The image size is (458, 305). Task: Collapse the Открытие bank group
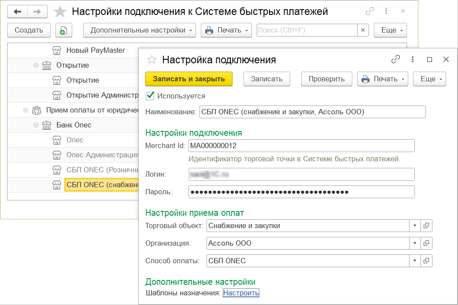36,65
